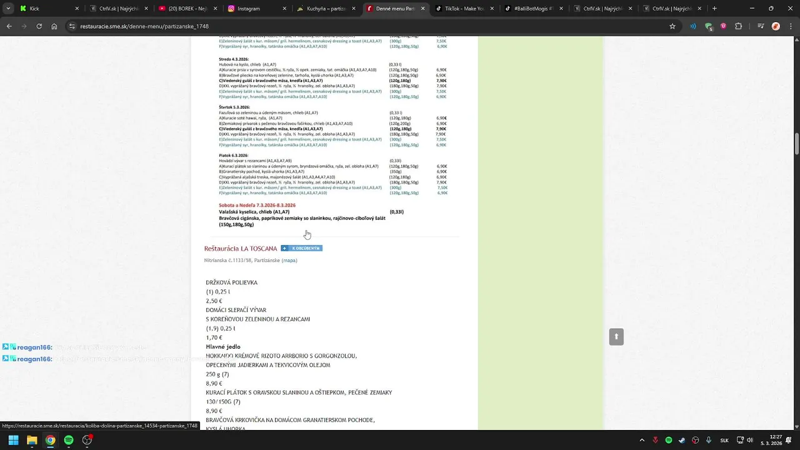
Task: Close the Denné menu Partizánske tab
Action: coord(422,9)
